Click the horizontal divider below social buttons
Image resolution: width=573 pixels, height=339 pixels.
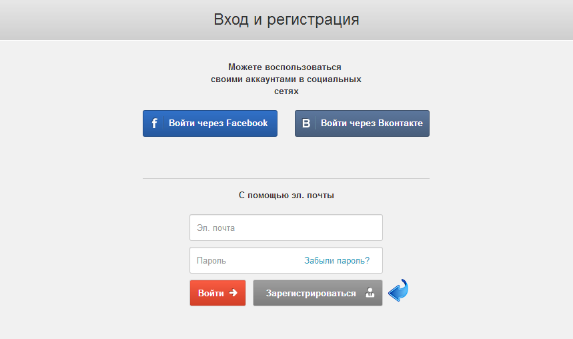click(x=286, y=178)
